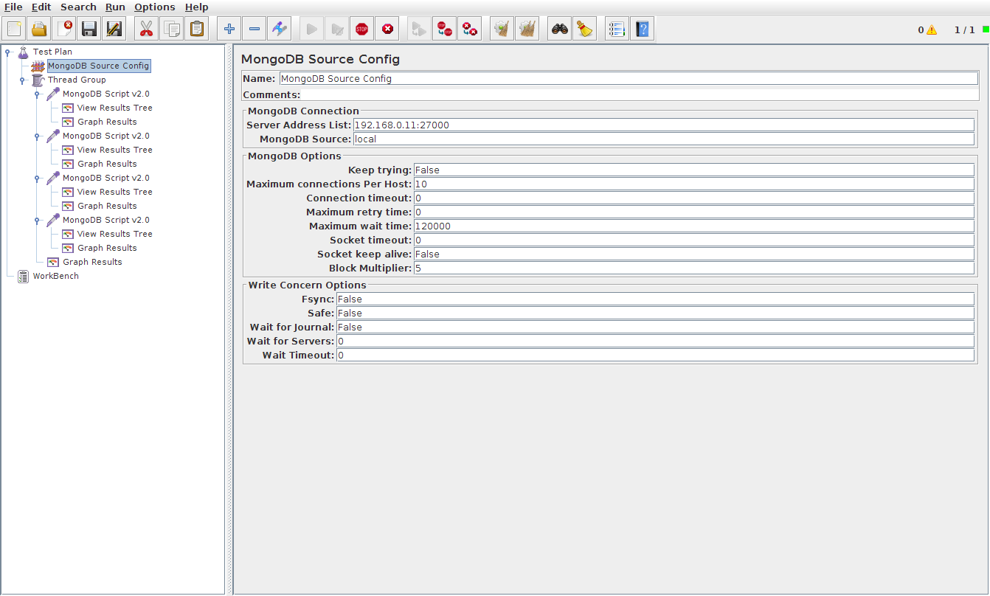Click the Maximum retry time field
Viewport: 990px width, 596px height.
coord(694,212)
